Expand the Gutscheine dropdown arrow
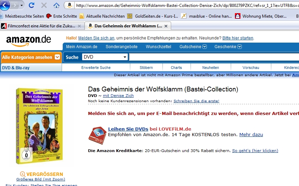The width and height of the screenshot is (299, 186). pyautogui.click(x=205, y=46)
